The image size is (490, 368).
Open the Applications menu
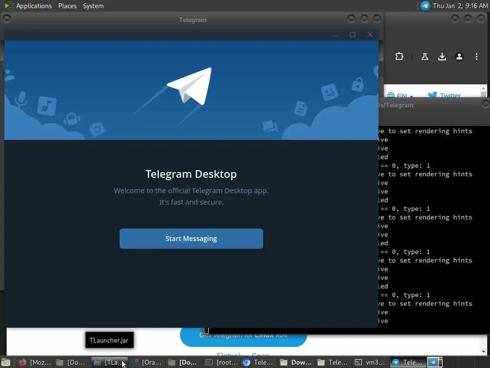pyautogui.click(x=34, y=6)
